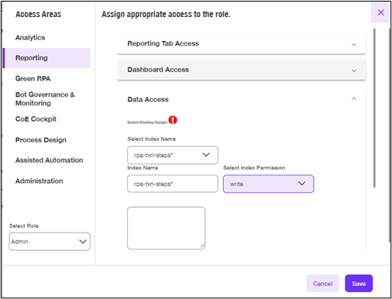
Task: Click the empty text area box
Action: [167, 228]
